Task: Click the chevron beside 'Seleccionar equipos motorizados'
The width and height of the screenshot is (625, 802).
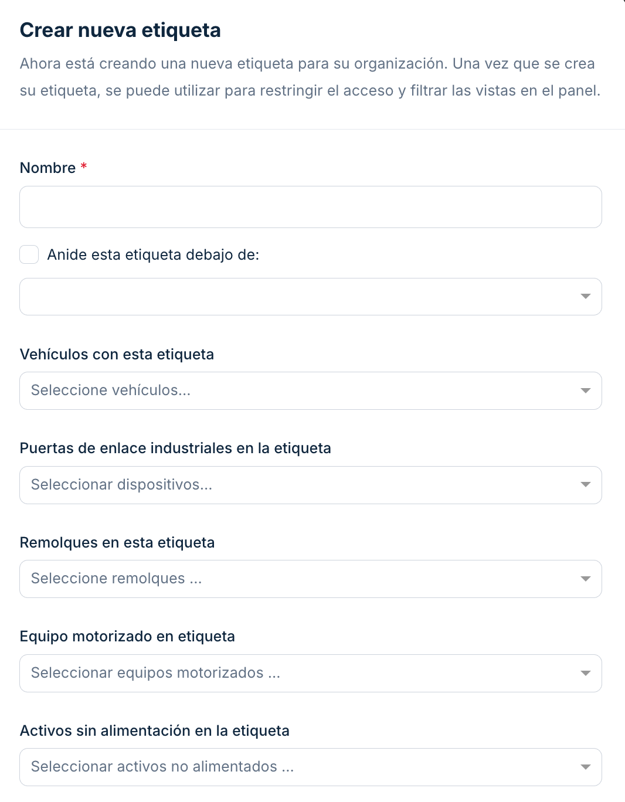Action: (586, 673)
